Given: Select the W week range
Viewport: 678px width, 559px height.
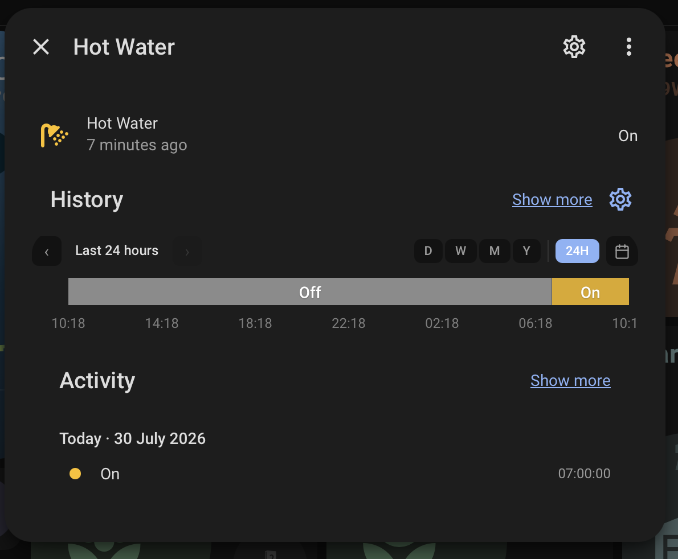Looking at the screenshot, I should point(460,251).
